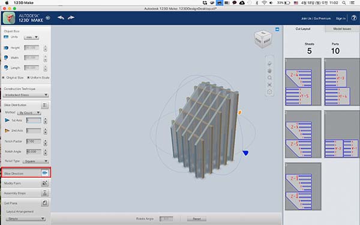The width and height of the screenshot is (360, 225).
Task: Click the Units ruler icon
Action: tap(6, 37)
